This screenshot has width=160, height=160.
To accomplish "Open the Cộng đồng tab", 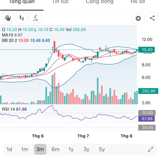I will point(99,2).
